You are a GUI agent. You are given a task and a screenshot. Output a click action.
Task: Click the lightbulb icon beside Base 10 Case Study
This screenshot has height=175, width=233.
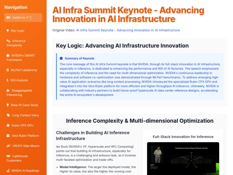click(x=8, y=105)
